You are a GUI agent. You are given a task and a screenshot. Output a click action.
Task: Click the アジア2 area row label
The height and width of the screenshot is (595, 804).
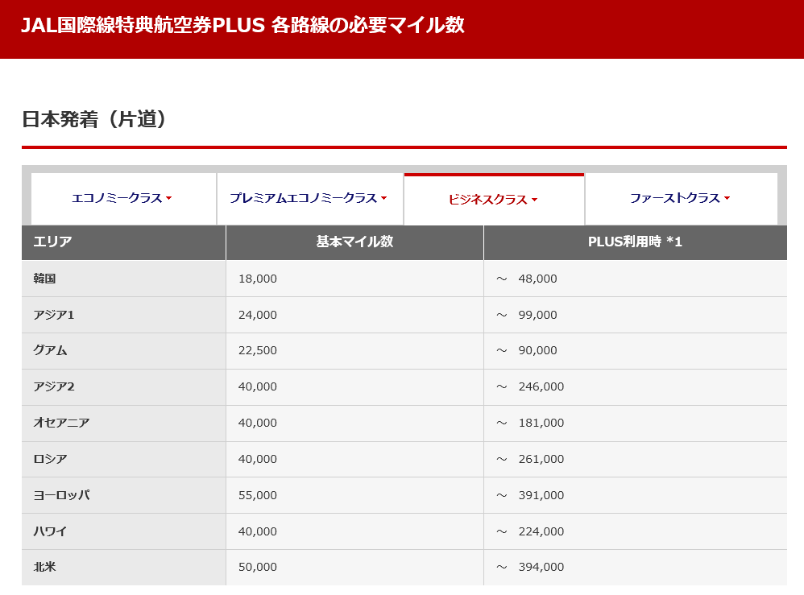[x=54, y=386]
